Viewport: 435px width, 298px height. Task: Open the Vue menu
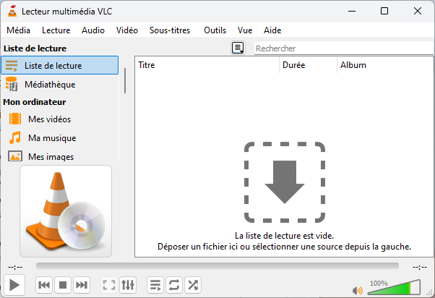245,30
